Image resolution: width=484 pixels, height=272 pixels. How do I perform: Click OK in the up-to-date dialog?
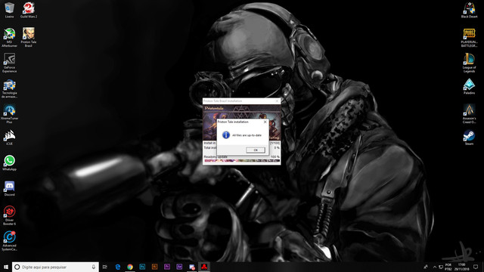(x=256, y=150)
